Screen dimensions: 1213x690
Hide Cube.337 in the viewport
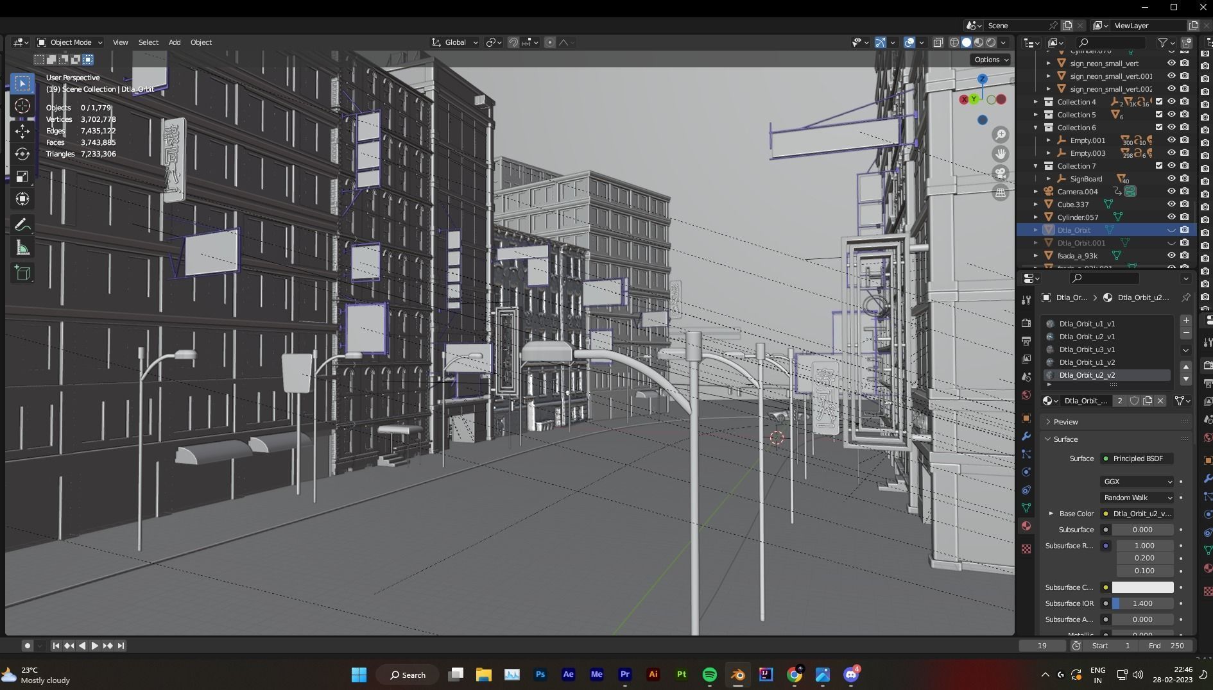[x=1171, y=204]
